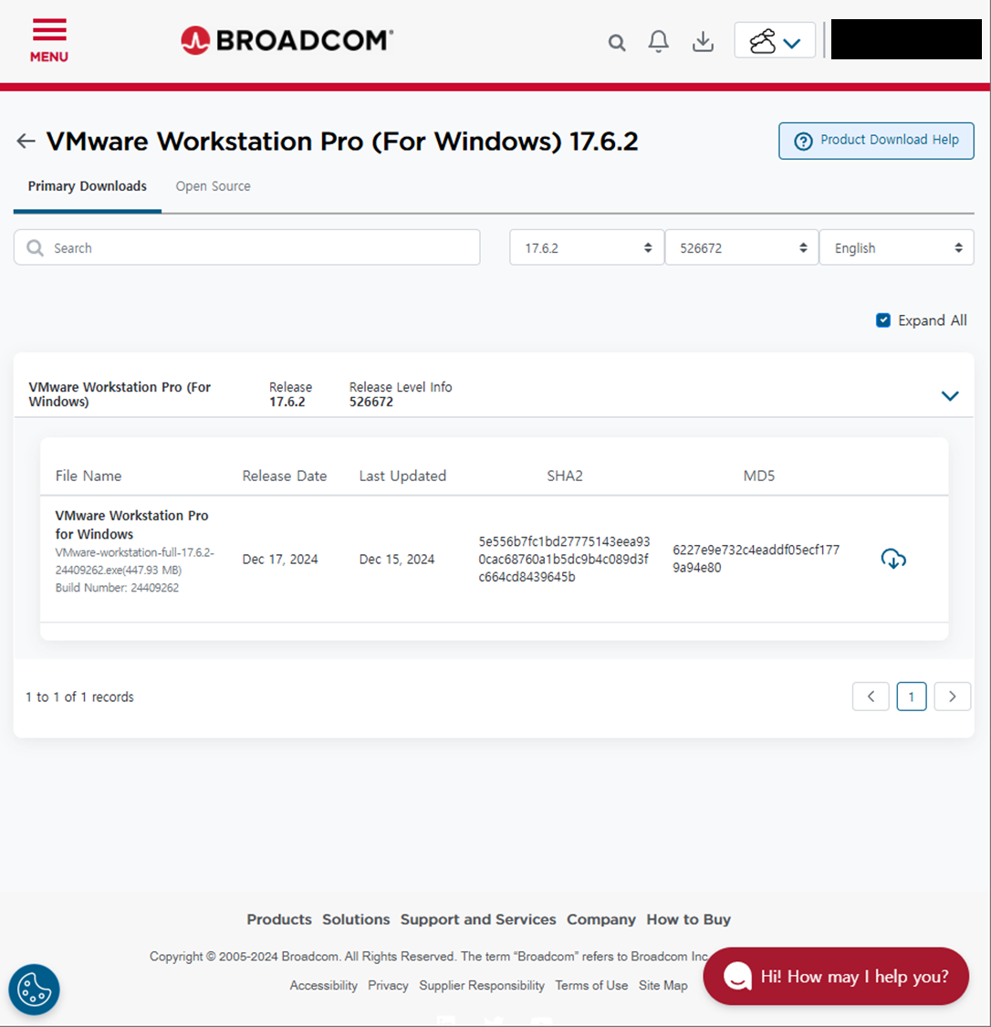
Task: Open the Solutions footer link
Action: (x=356, y=919)
